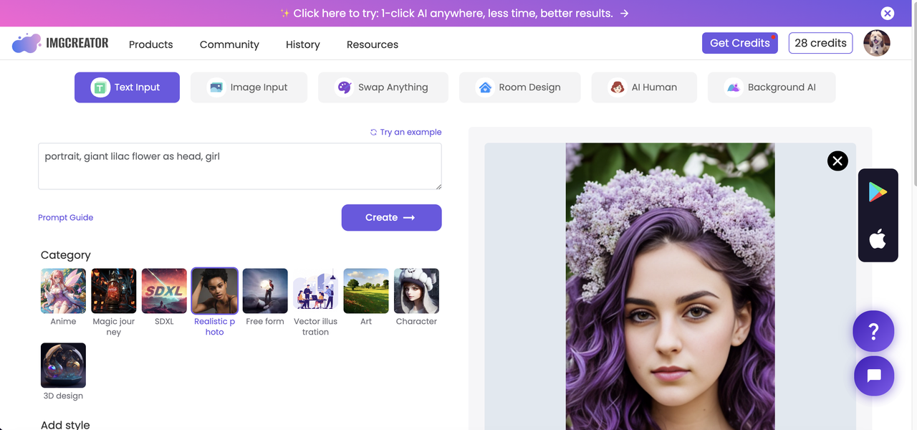
Task: Choose the Art category thumbnail
Action: (366, 291)
